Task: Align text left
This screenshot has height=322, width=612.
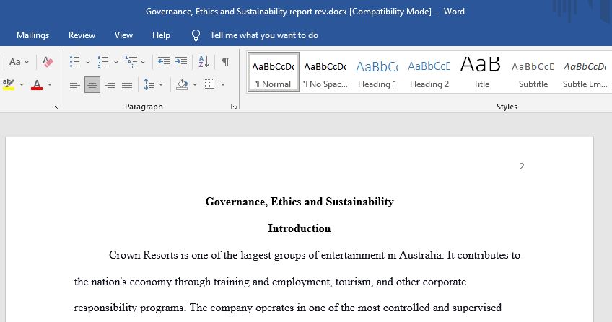Action: (x=74, y=84)
